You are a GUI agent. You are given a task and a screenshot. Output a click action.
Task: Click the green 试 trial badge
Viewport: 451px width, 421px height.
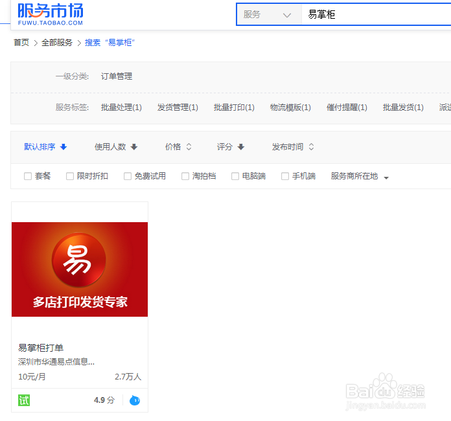click(24, 400)
